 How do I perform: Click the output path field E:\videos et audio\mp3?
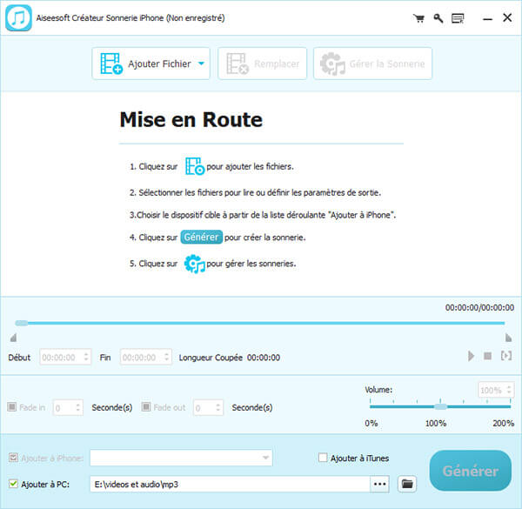(x=230, y=484)
